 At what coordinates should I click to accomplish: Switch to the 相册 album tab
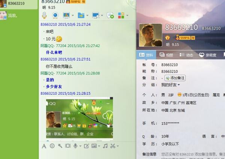click(166, 55)
